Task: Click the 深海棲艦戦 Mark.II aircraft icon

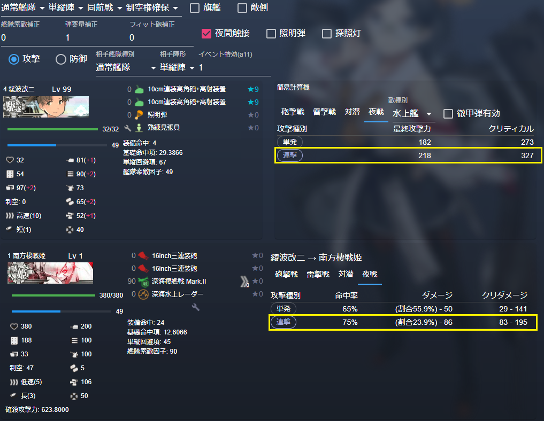Action: point(143,282)
